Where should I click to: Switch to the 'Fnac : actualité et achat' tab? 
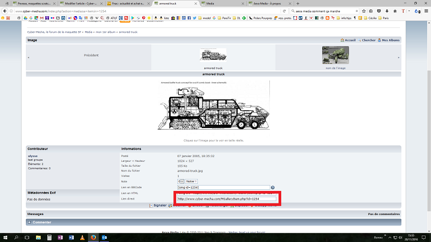pyautogui.click(x=128, y=4)
